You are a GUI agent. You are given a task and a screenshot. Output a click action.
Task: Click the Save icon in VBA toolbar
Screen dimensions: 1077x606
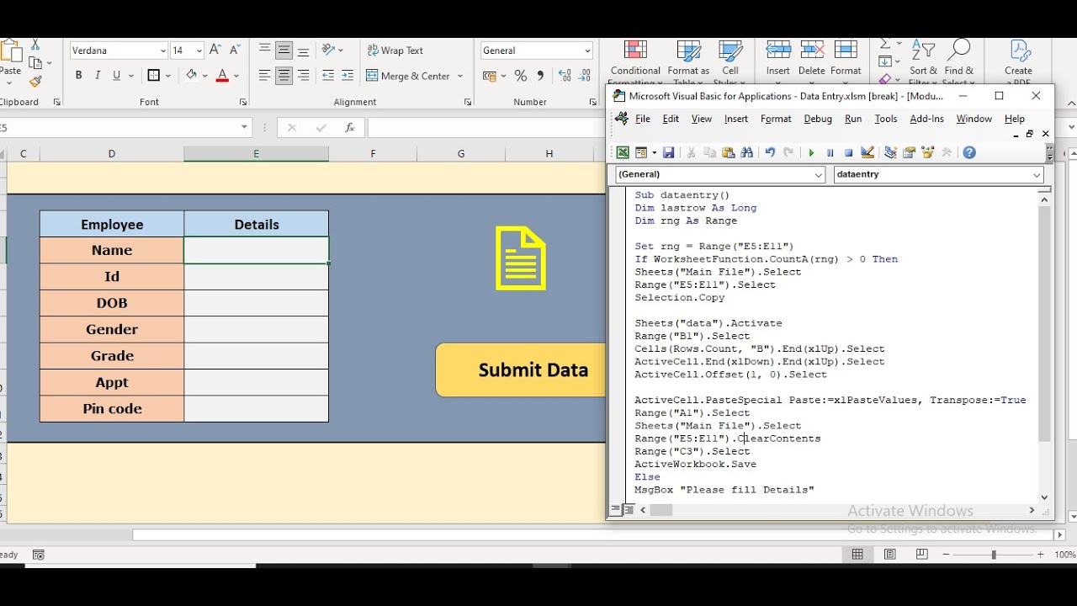point(668,152)
